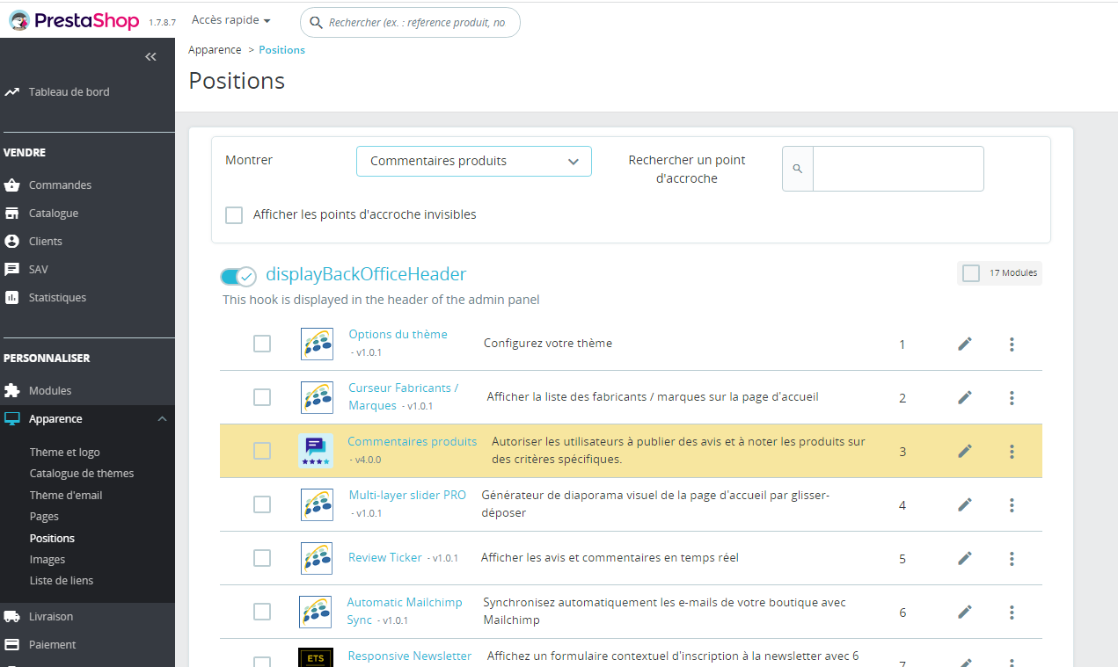Toggle the displayBackOfficeHeader hook switch

(x=237, y=277)
